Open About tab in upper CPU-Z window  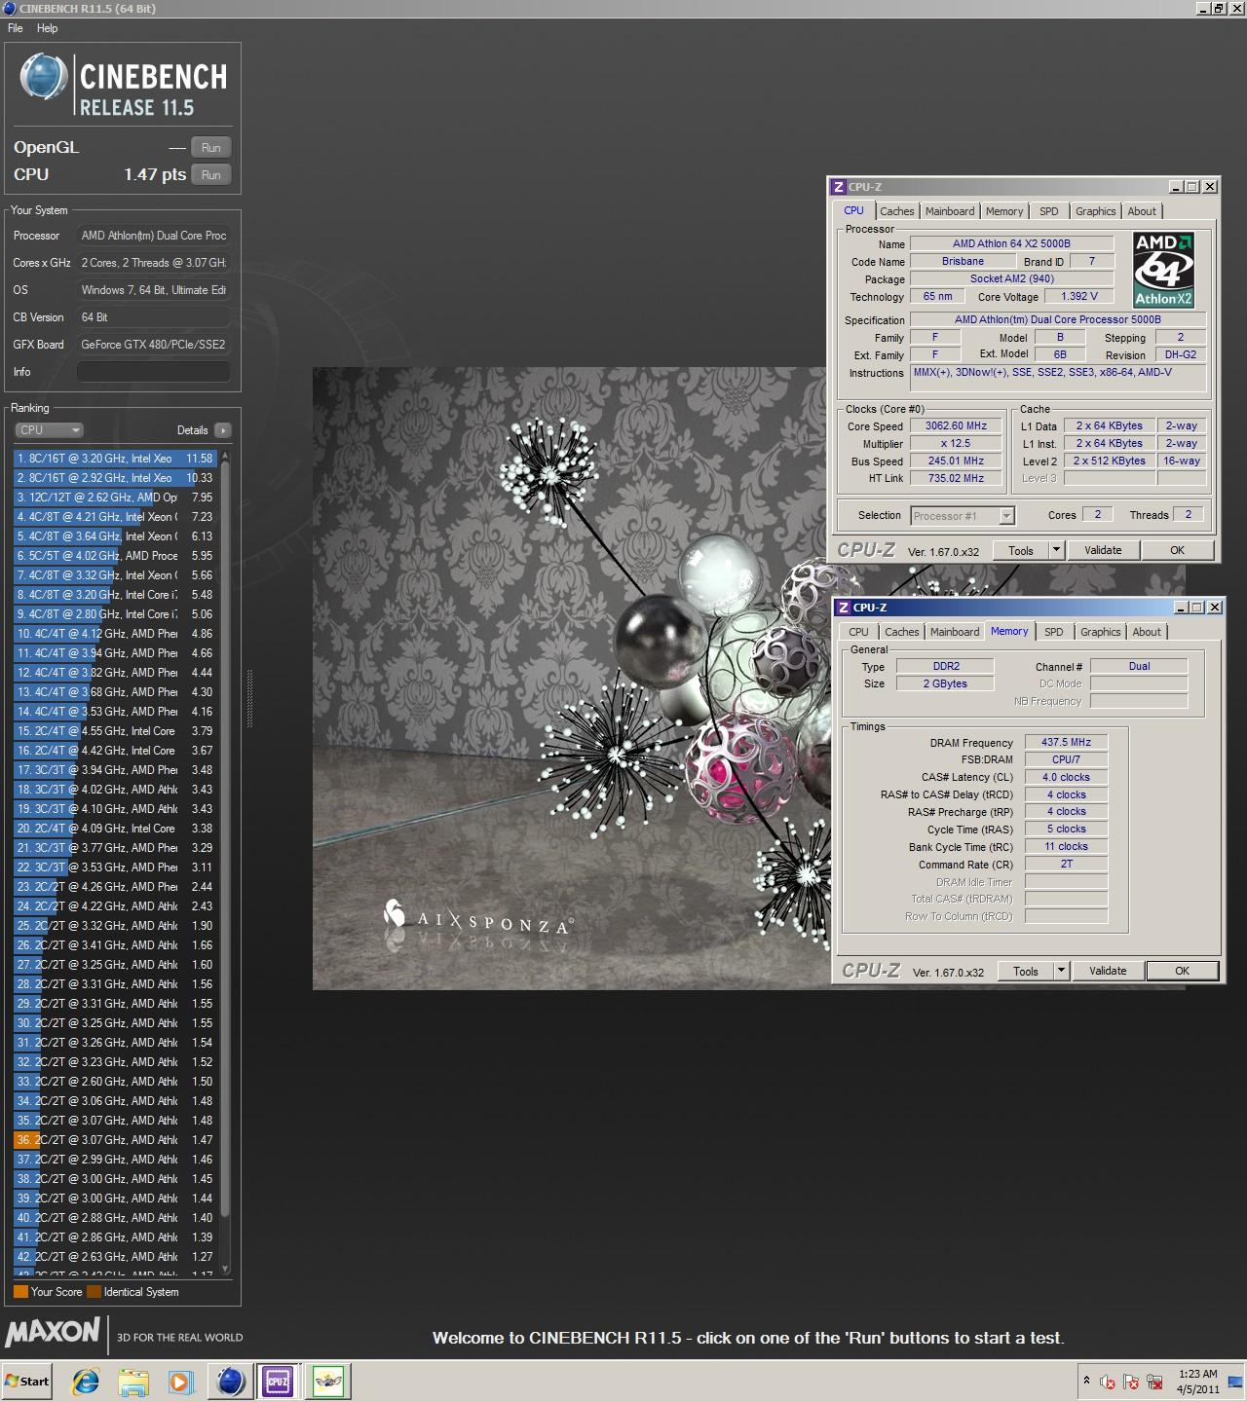[x=1142, y=211]
